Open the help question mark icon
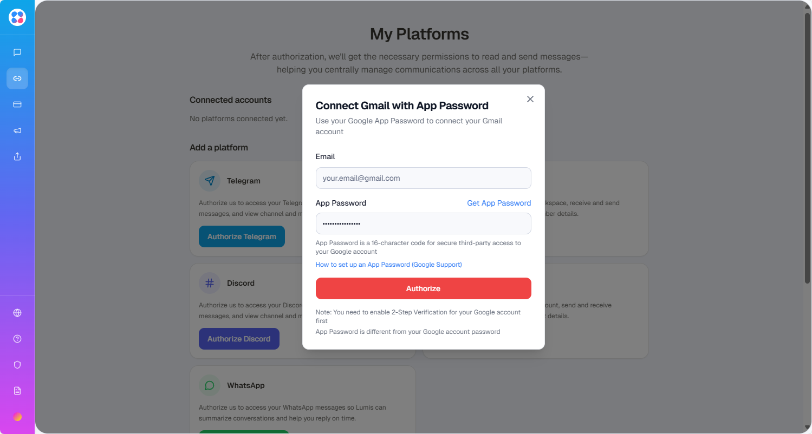The width and height of the screenshot is (812, 434). (17, 339)
